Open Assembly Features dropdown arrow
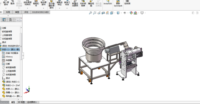Screen dimensions: 200x104 pyautogui.click(x=60, y=8)
